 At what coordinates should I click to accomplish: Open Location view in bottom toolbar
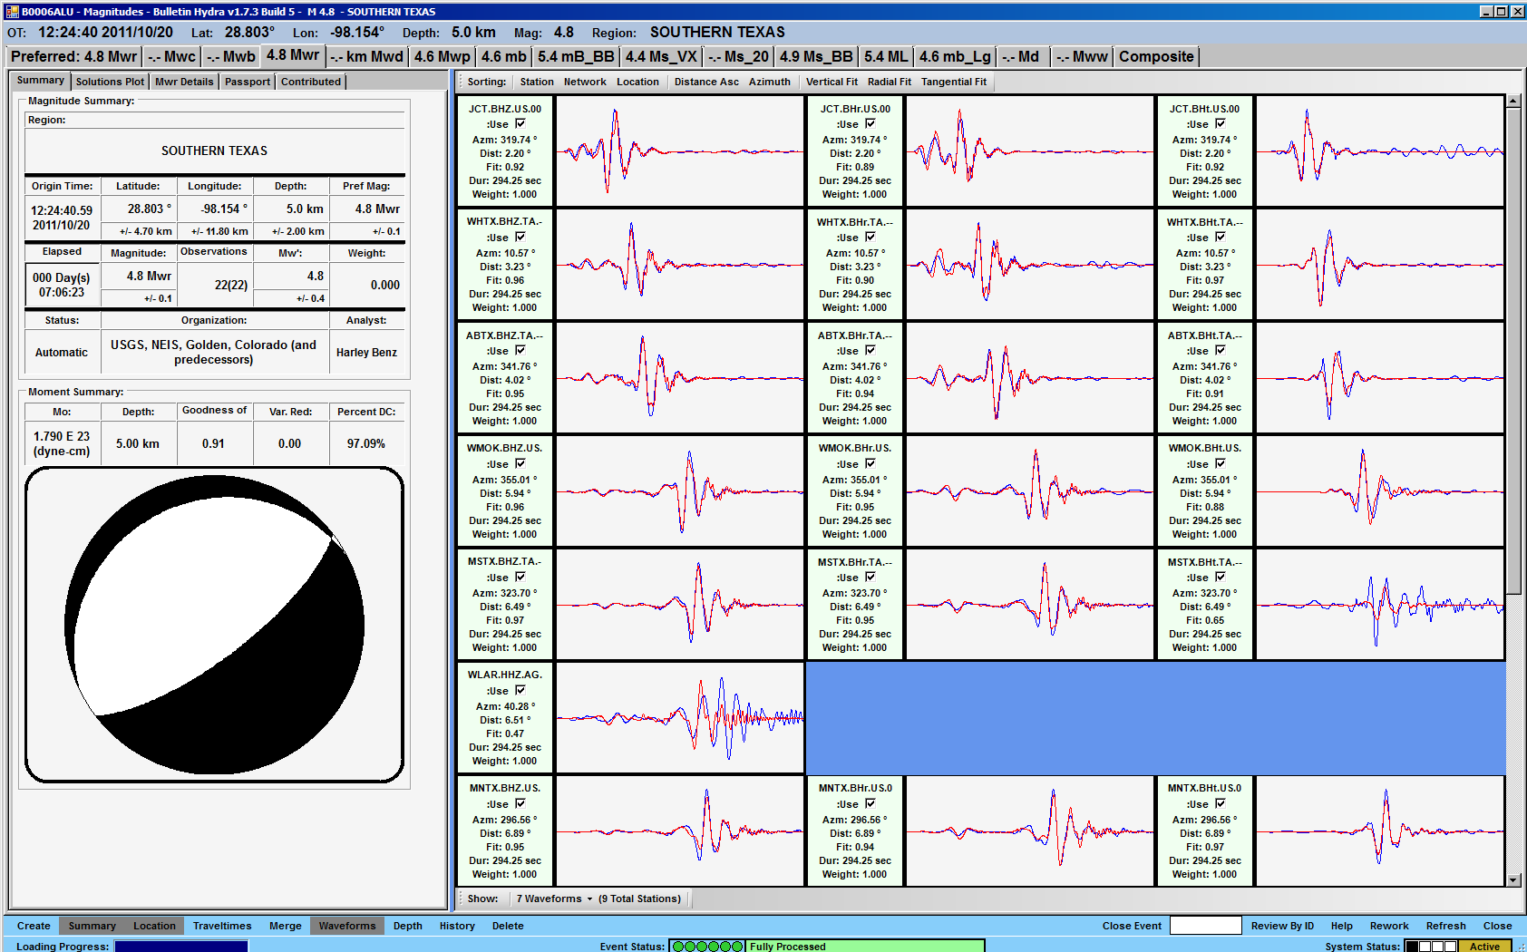[x=154, y=926]
